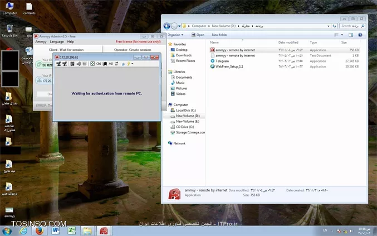Select the Computer desktop icon

coord(9,8)
